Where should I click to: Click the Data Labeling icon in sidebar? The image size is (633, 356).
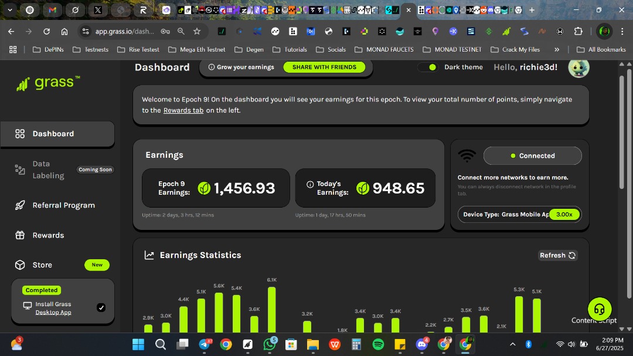click(20, 169)
